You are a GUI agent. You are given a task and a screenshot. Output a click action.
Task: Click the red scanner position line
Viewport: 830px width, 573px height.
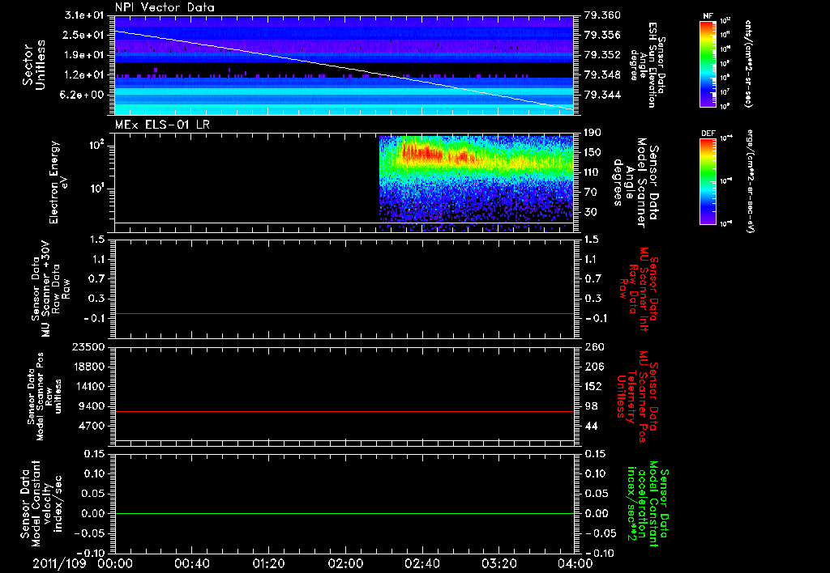pos(344,412)
